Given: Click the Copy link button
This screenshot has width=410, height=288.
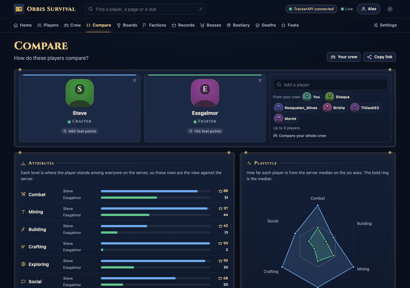Looking at the screenshot, I should coord(380,57).
